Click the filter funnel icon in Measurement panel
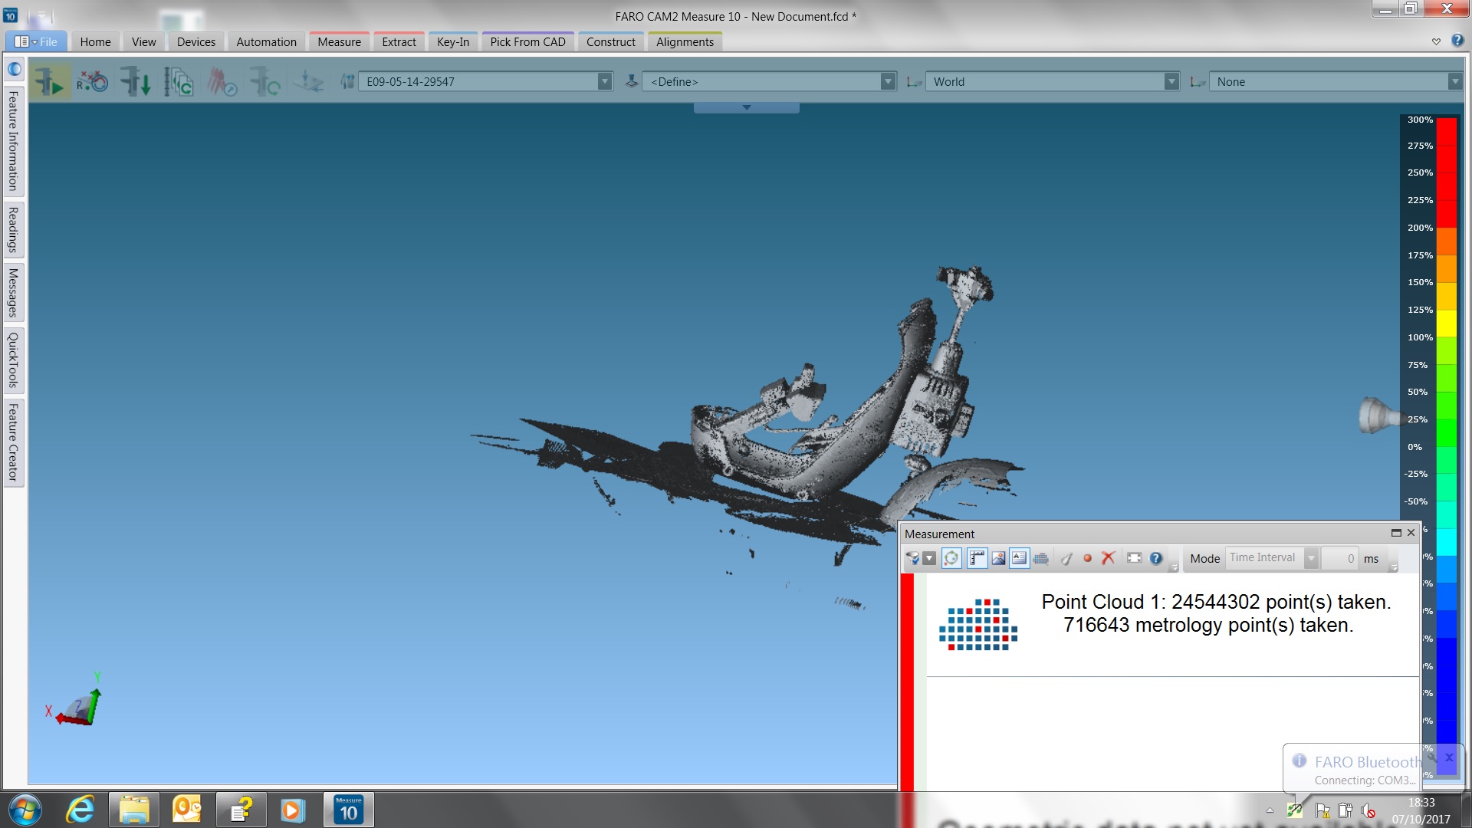The width and height of the screenshot is (1472, 828). click(912, 558)
